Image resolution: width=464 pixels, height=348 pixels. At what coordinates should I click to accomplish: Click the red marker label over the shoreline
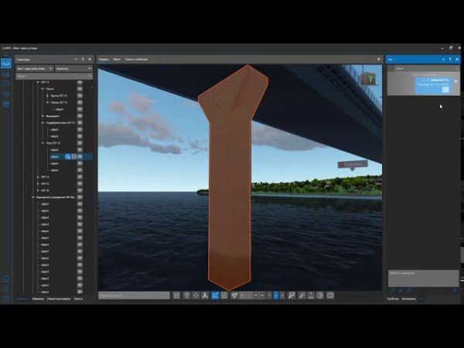coord(353,164)
